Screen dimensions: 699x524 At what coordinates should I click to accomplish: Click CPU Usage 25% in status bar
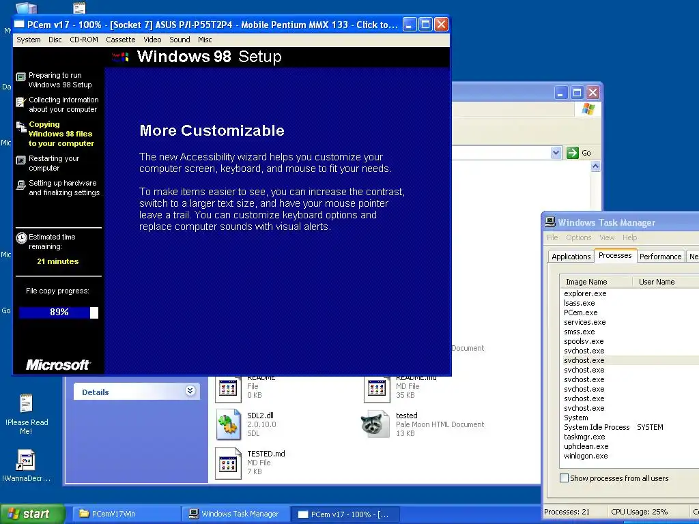click(x=639, y=512)
